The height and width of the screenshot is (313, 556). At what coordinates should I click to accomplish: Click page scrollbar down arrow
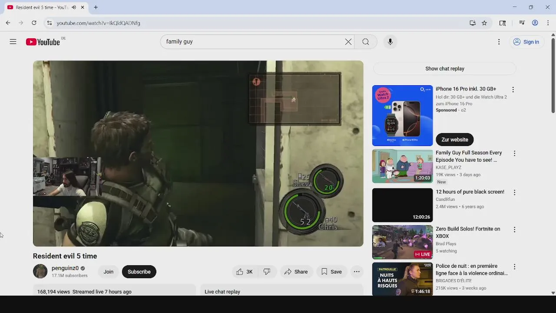point(553,293)
